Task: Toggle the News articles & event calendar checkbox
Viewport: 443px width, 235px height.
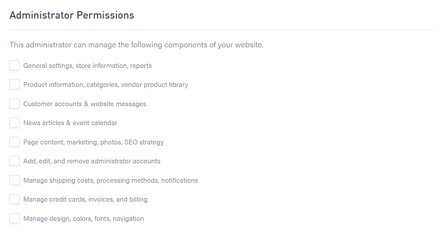Action: [14, 123]
